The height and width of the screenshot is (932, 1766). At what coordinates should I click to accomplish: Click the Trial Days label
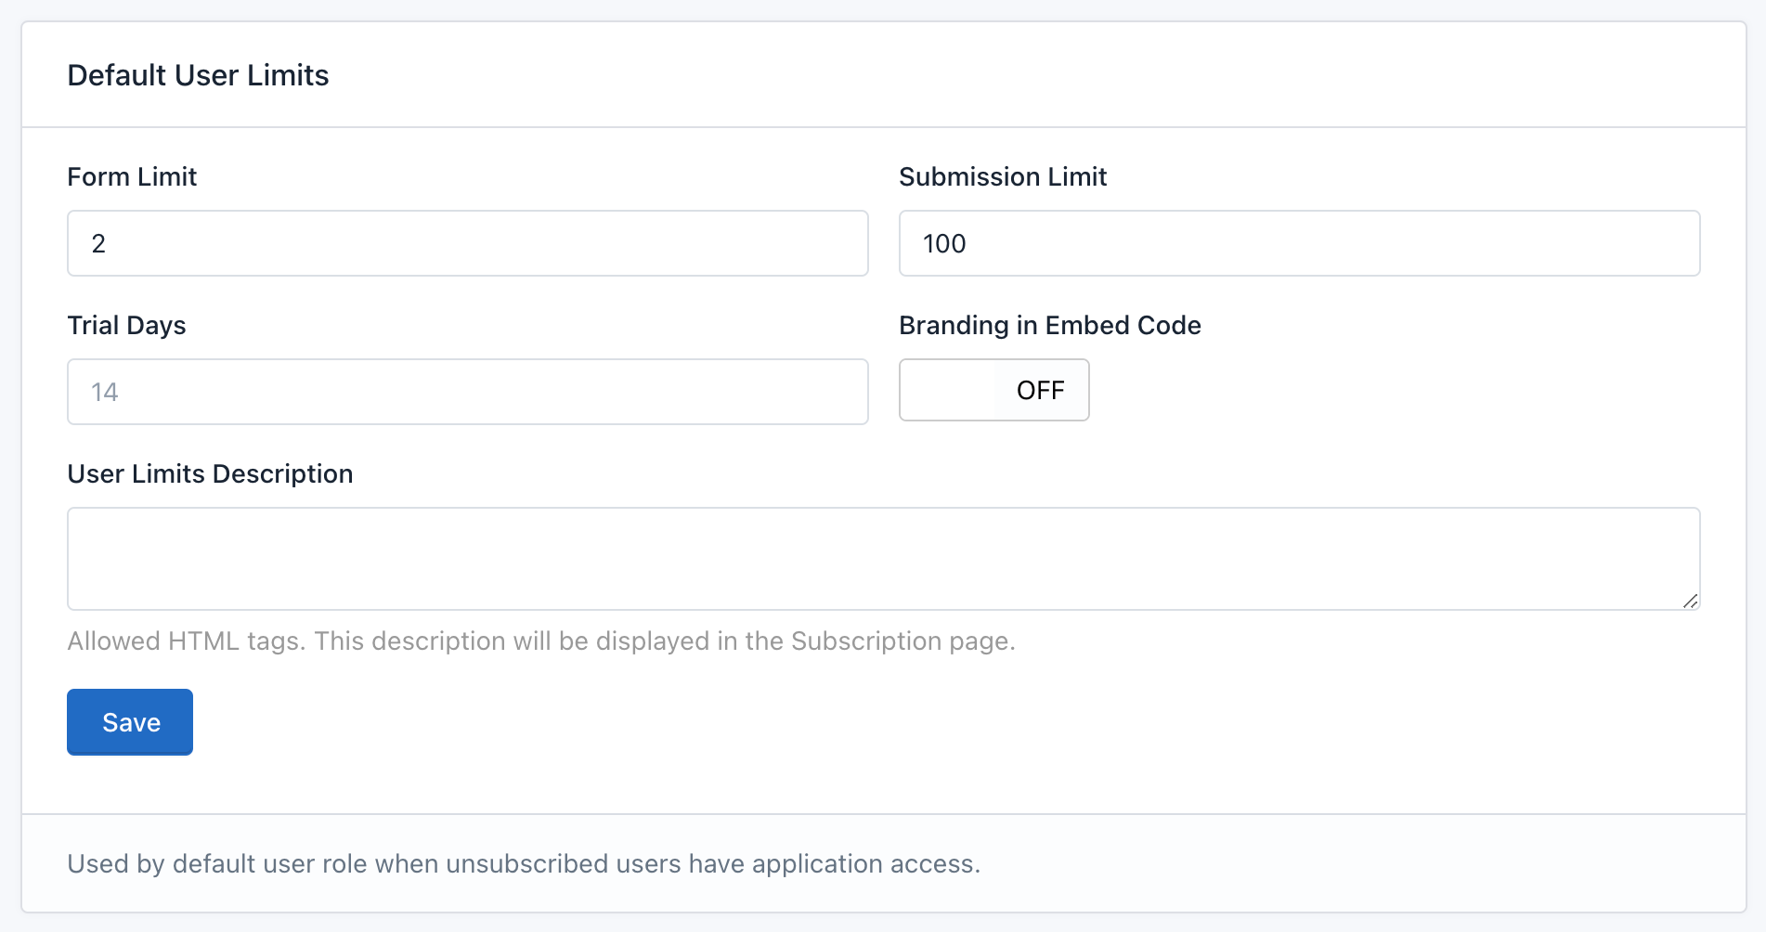(126, 325)
